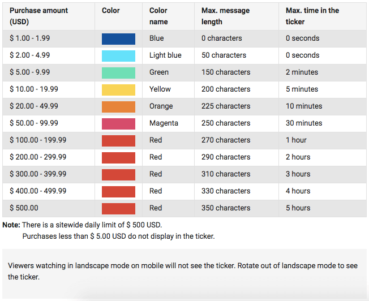Select the Green color swatch

pyautogui.click(x=118, y=73)
